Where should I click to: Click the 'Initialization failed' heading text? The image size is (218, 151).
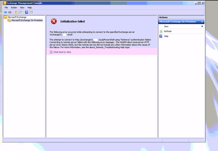(72, 21)
